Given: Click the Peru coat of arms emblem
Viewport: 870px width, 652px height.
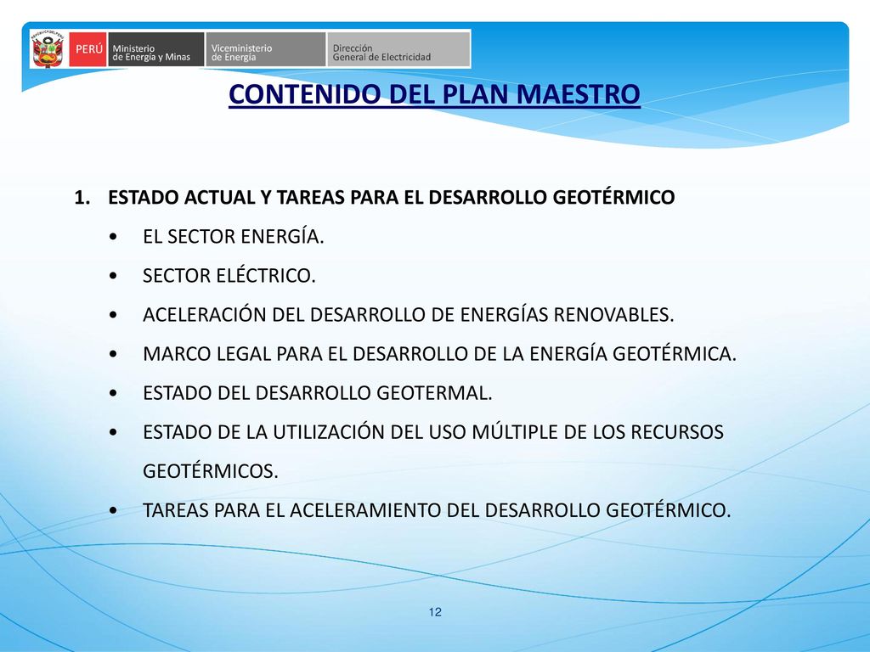Looking at the screenshot, I should tap(48, 49).
